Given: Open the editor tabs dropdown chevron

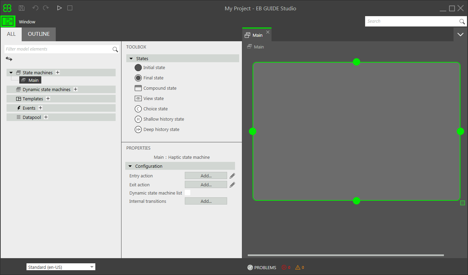Looking at the screenshot, I should (460, 34).
